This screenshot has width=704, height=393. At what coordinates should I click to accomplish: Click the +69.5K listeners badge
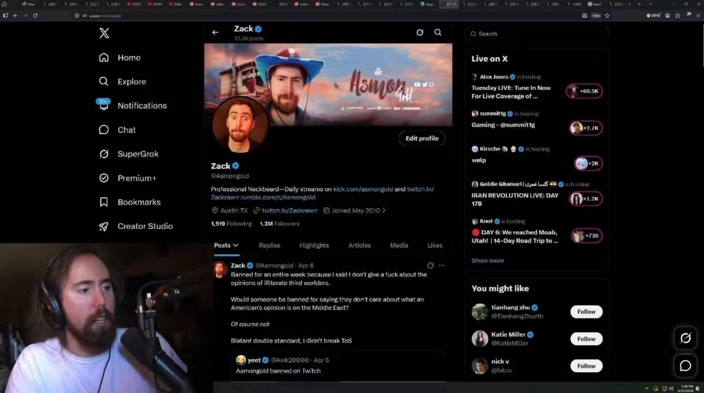(x=584, y=91)
